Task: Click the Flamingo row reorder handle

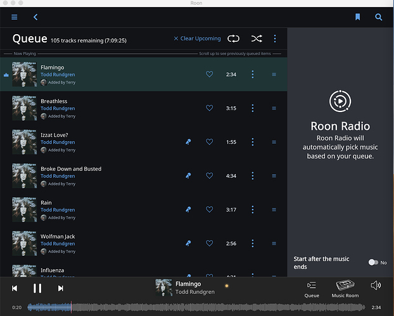Action: pyautogui.click(x=274, y=74)
